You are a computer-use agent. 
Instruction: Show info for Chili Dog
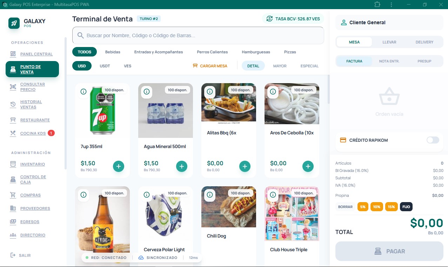[210, 195]
